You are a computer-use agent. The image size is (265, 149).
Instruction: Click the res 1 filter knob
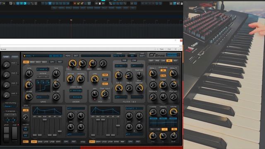tap(129, 75)
